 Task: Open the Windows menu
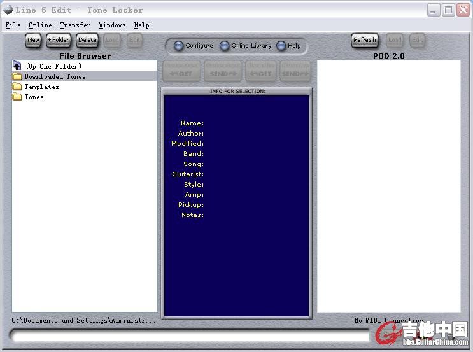[112, 25]
